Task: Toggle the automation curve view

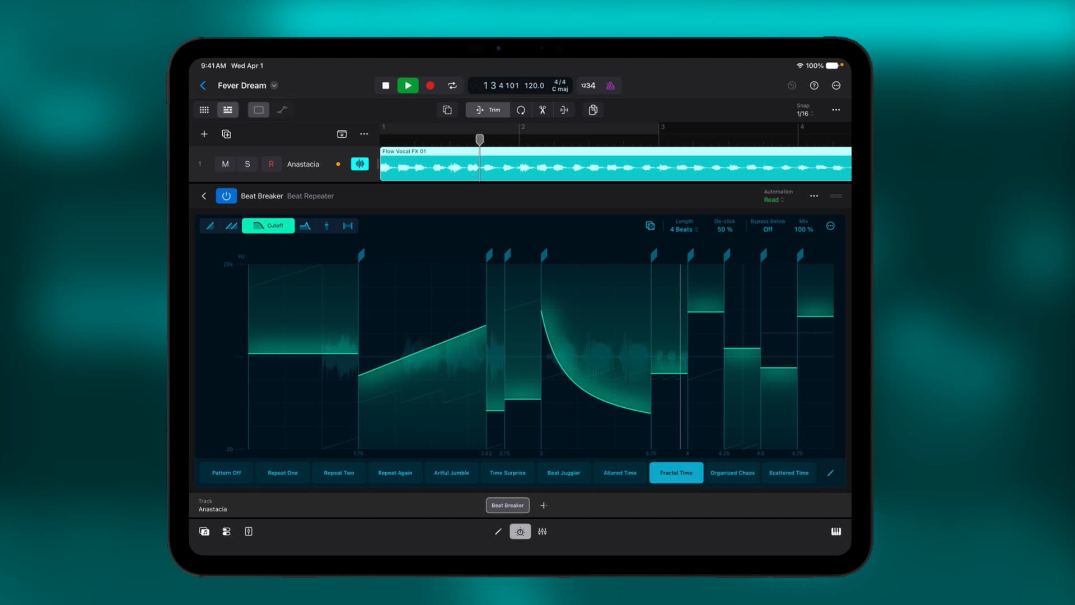Action: (x=282, y=110)
